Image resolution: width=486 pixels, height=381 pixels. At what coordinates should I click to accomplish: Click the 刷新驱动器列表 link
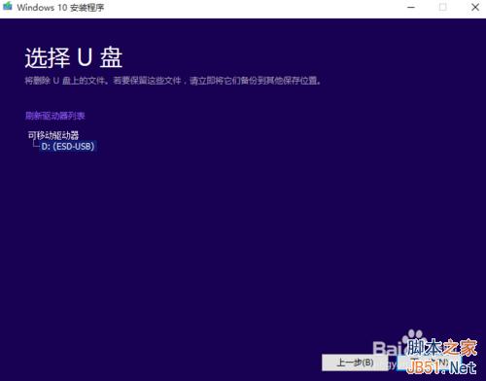click(x=55, y=116)
